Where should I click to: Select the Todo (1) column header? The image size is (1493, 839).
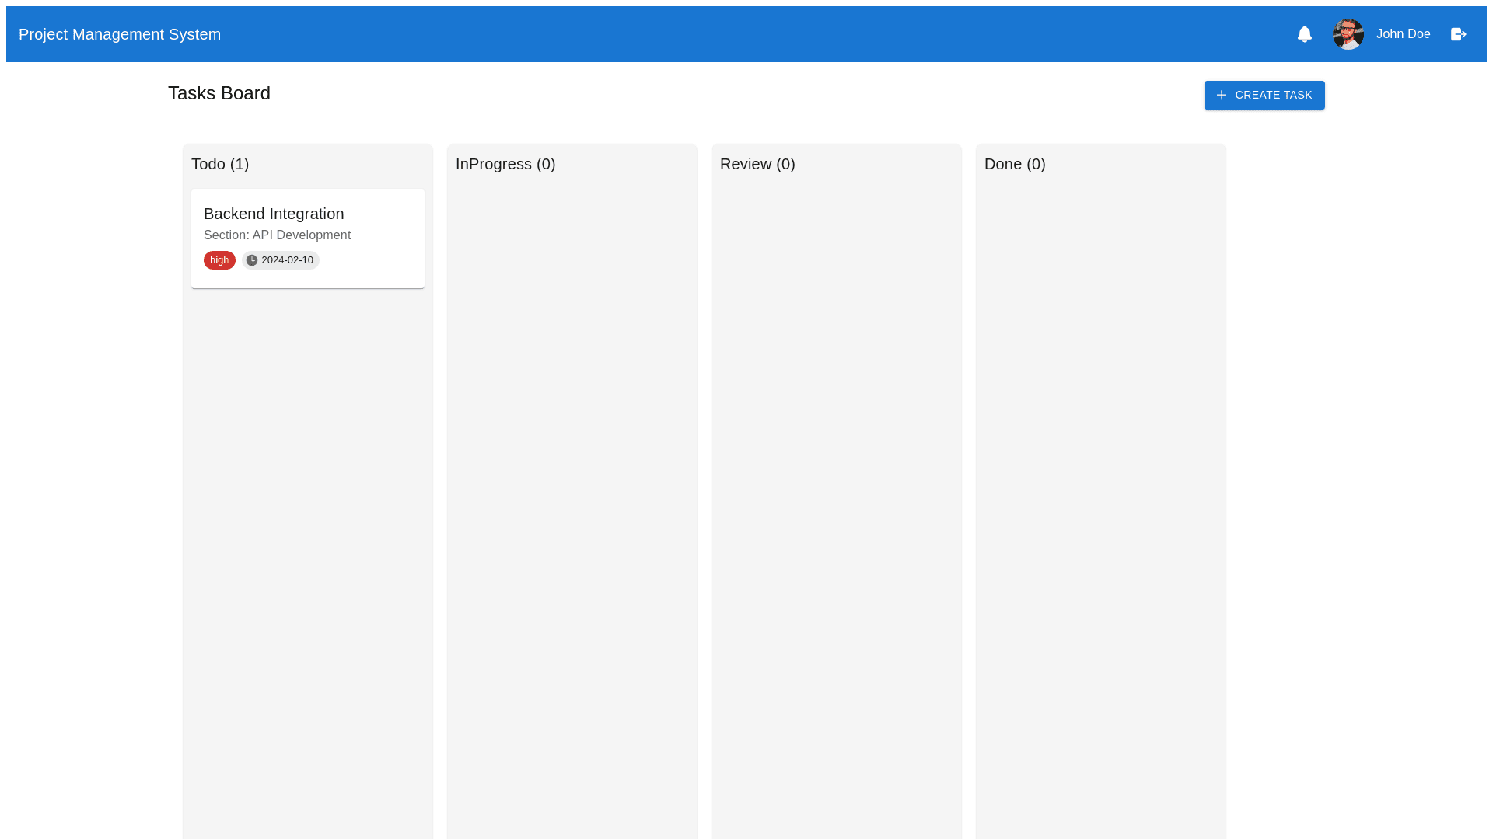[220, 164]
